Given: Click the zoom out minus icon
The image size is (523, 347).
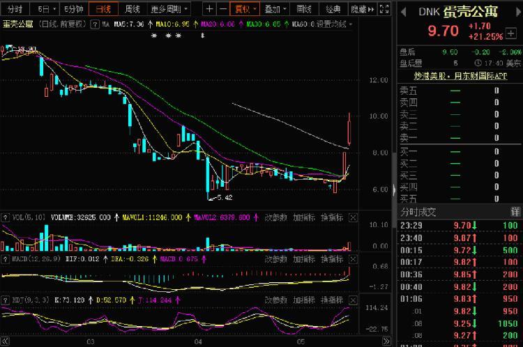Looking at the screenshot, I should (222, 10).
